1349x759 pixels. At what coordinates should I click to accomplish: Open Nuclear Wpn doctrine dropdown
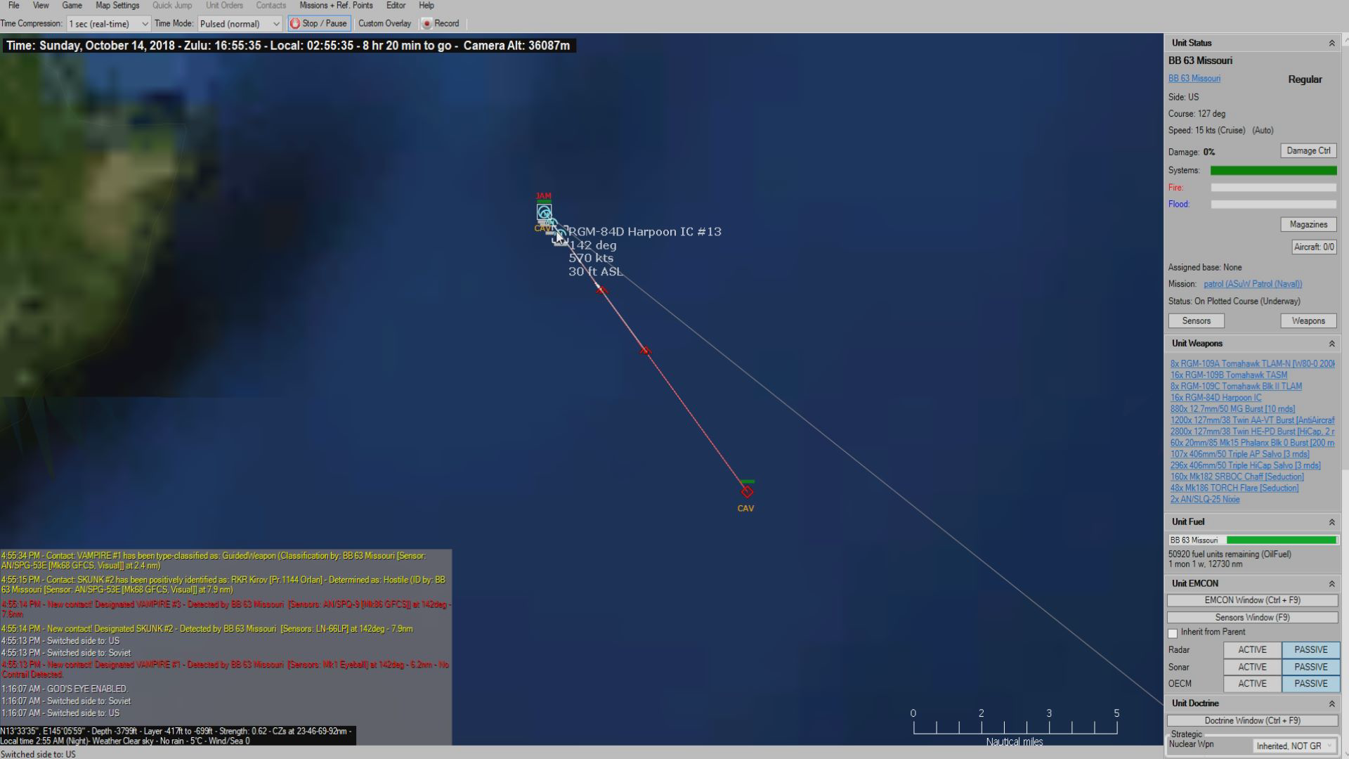(1294, 746)
